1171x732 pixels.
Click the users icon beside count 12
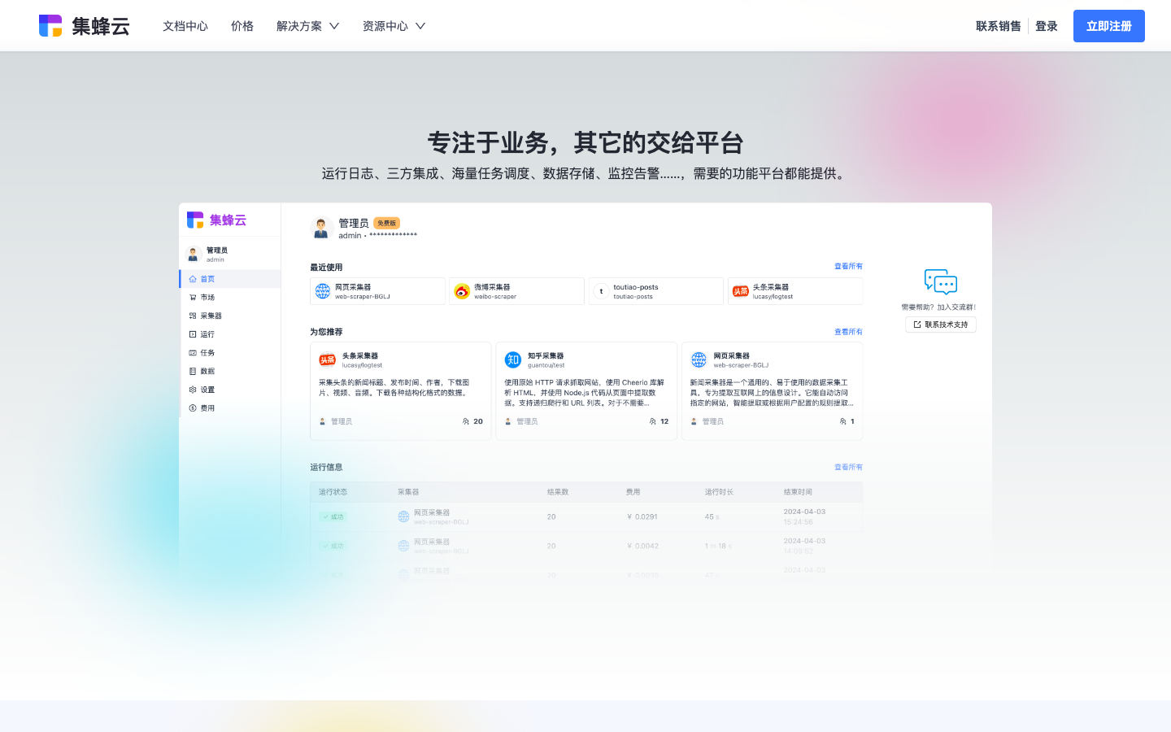(653, 421)
